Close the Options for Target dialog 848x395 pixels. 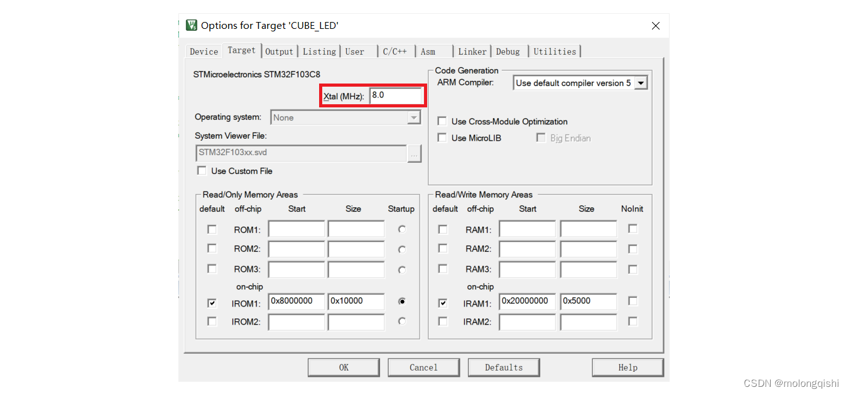point(655,26)
